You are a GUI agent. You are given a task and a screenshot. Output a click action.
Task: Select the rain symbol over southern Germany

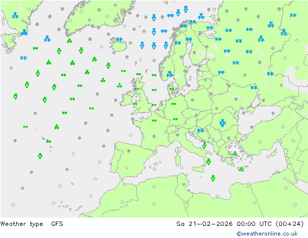[x=175, y=119]
